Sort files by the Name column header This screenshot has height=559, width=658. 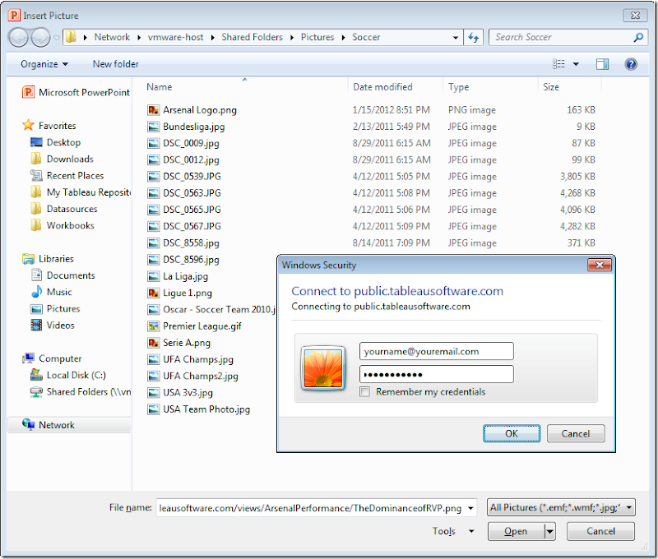[x=160, y=87]
